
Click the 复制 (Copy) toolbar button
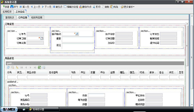tap(106, 7)
